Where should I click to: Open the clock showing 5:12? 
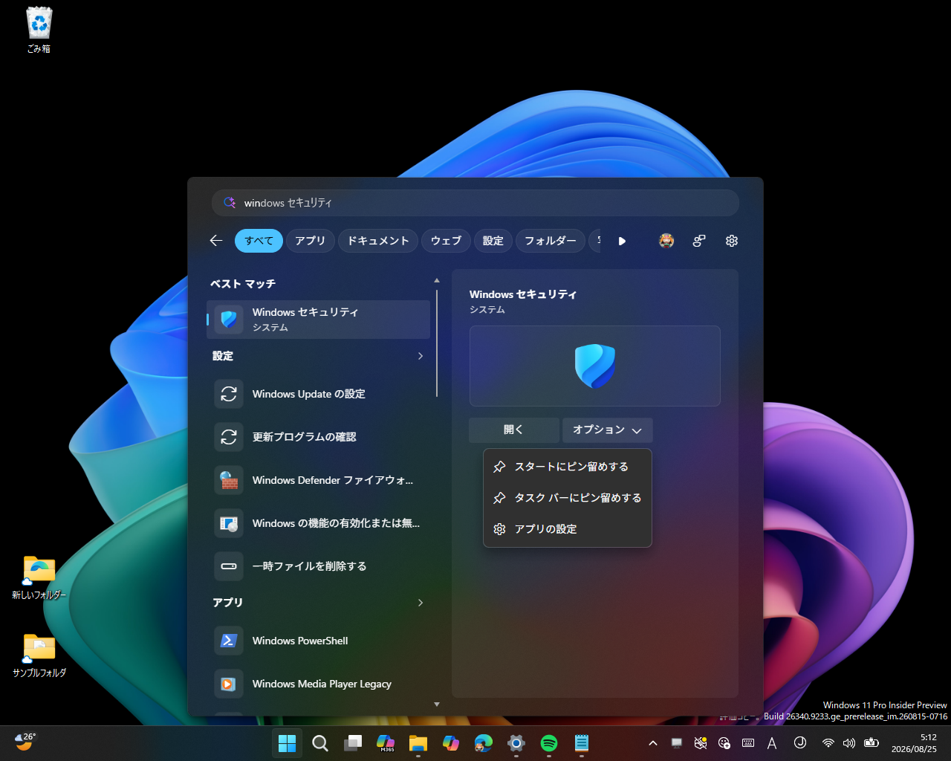[x=915, y=743]
